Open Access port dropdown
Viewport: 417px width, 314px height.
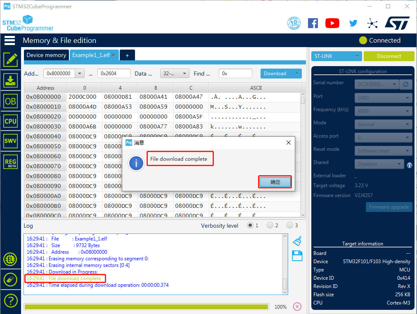point(383,137)
